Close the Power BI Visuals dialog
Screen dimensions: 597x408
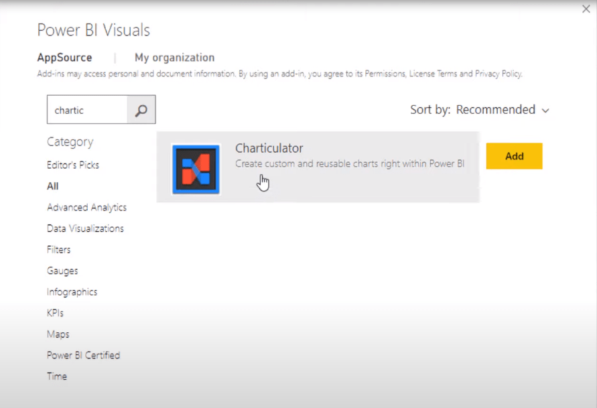[586, 9]
